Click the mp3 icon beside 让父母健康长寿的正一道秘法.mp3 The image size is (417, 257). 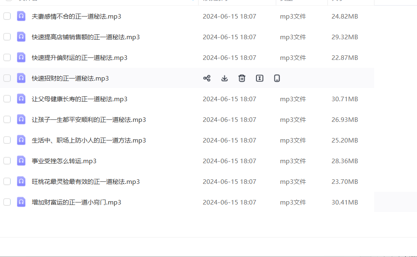pos(21,99)
